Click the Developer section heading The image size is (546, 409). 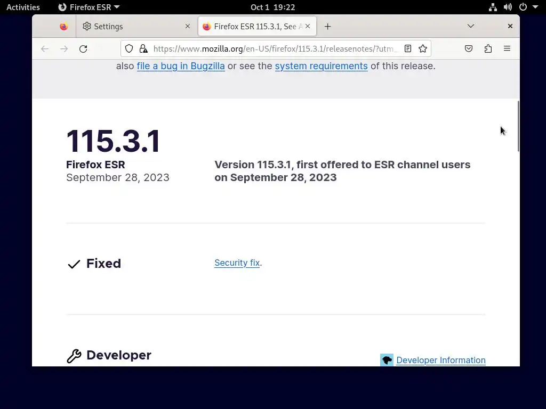(119, 355)
